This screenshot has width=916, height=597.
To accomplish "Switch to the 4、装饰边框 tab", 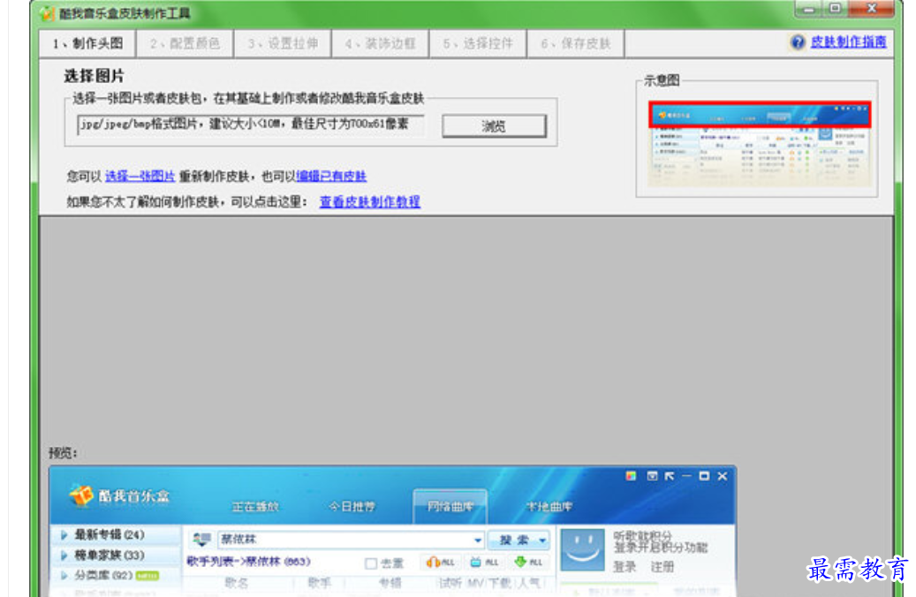I will (x=381, y=44).
